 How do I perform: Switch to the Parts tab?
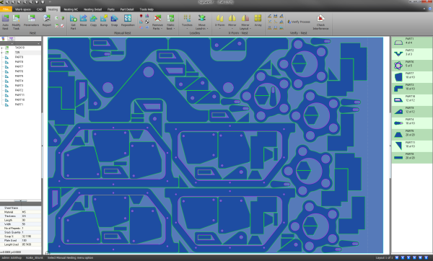(110, 9)
